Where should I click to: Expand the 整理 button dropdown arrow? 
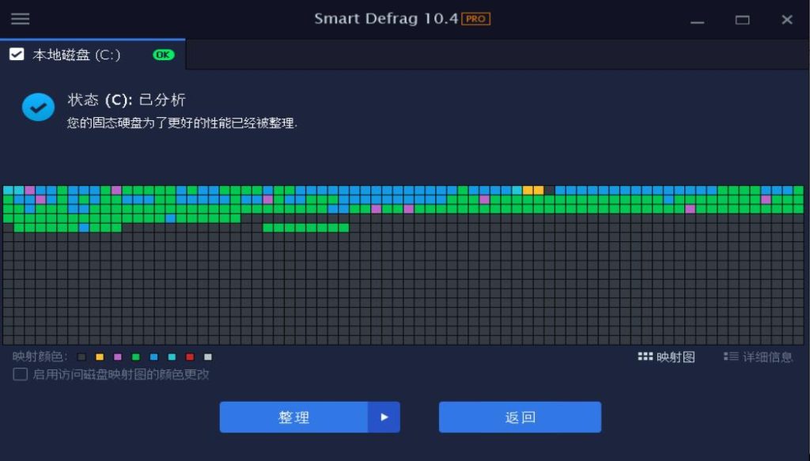384,418
